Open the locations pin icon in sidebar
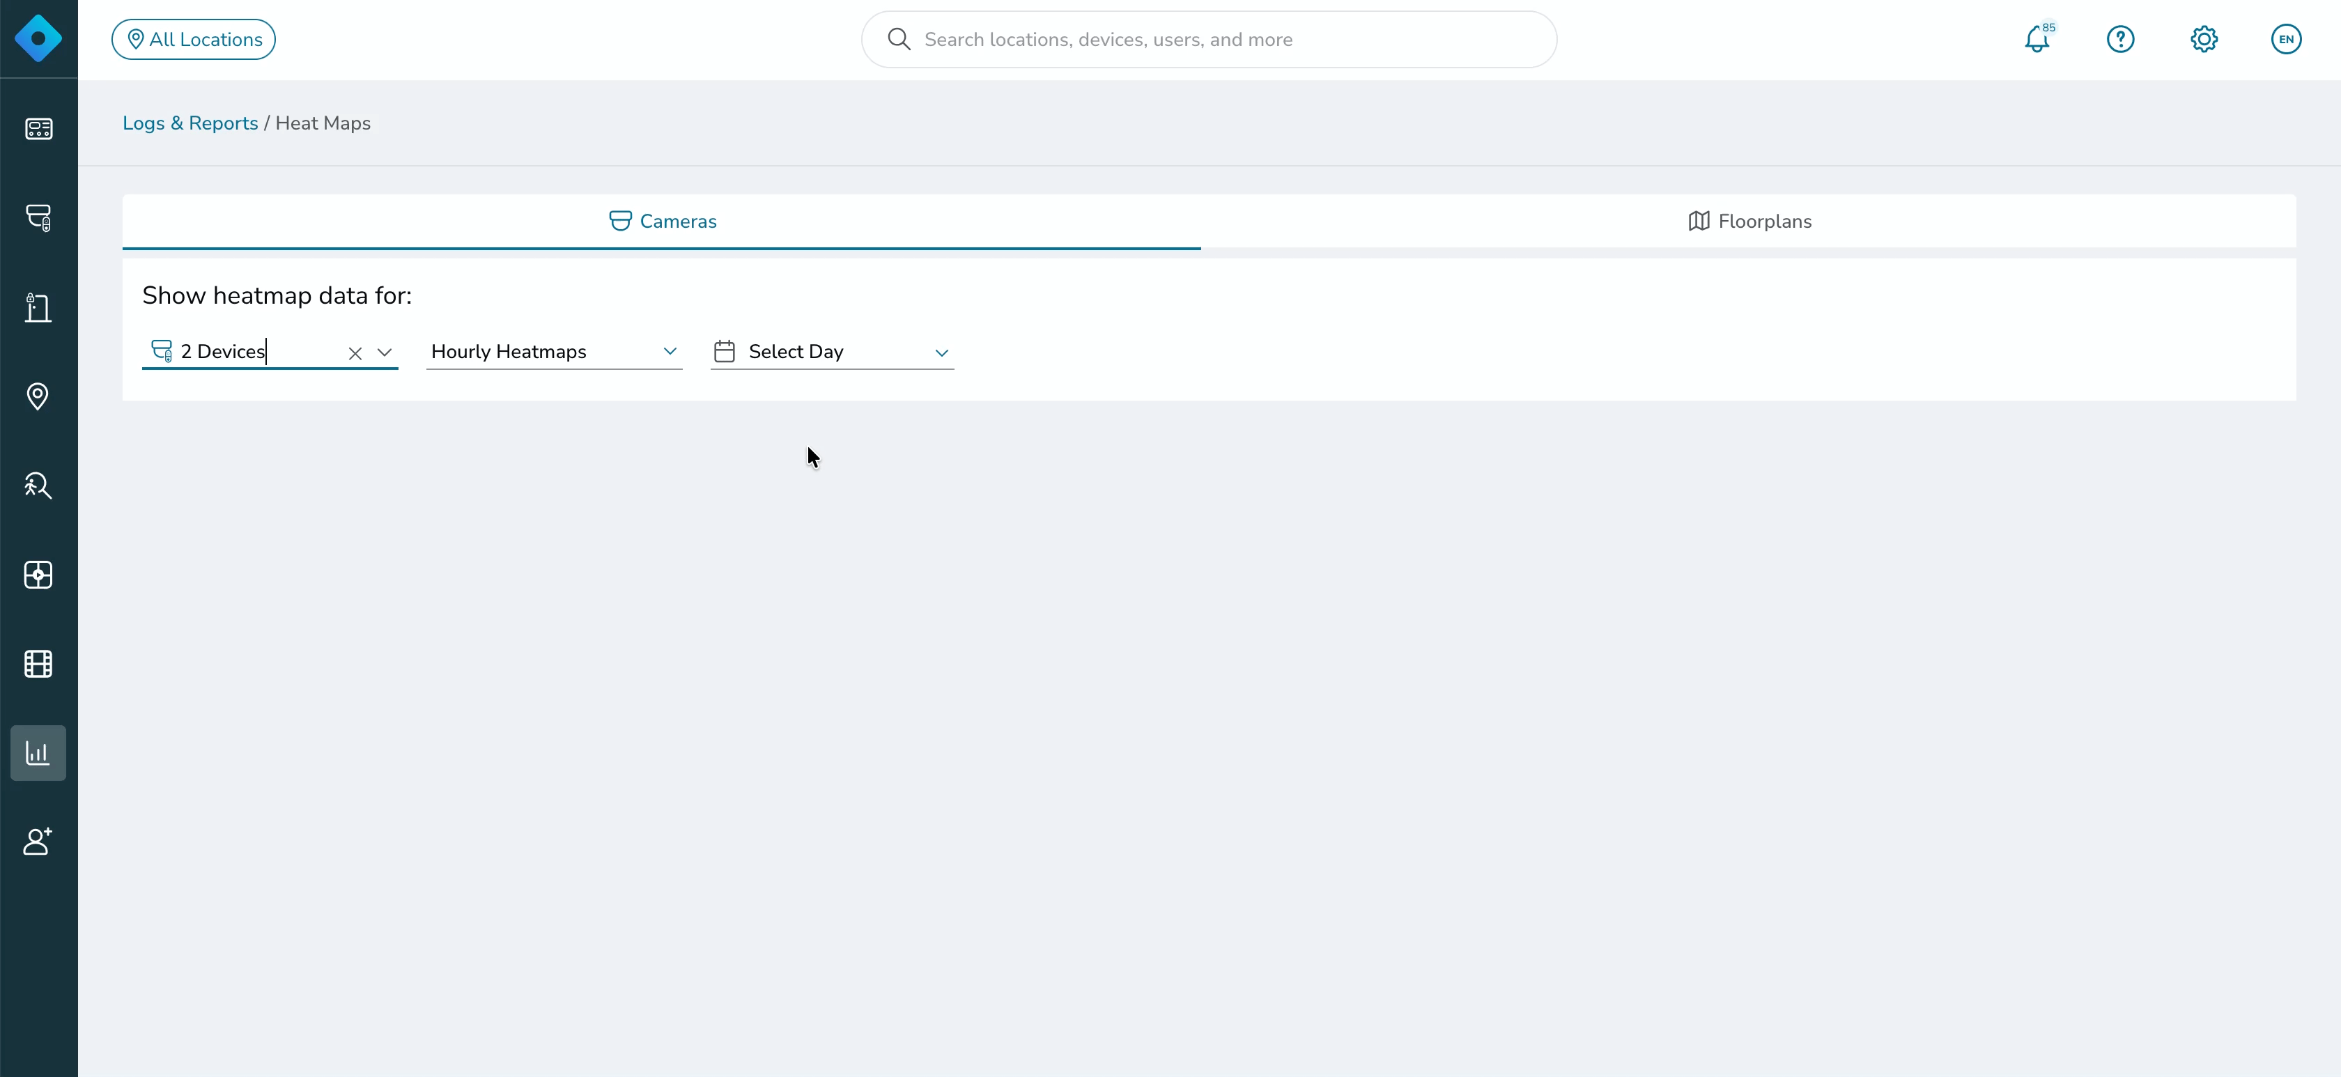2341x1077 pixels. click(x=38, y=396)
